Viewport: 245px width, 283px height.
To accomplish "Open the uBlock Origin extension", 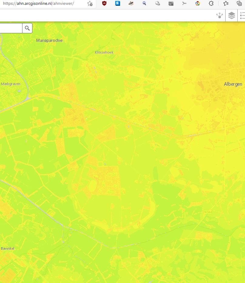I will (104, 4).
